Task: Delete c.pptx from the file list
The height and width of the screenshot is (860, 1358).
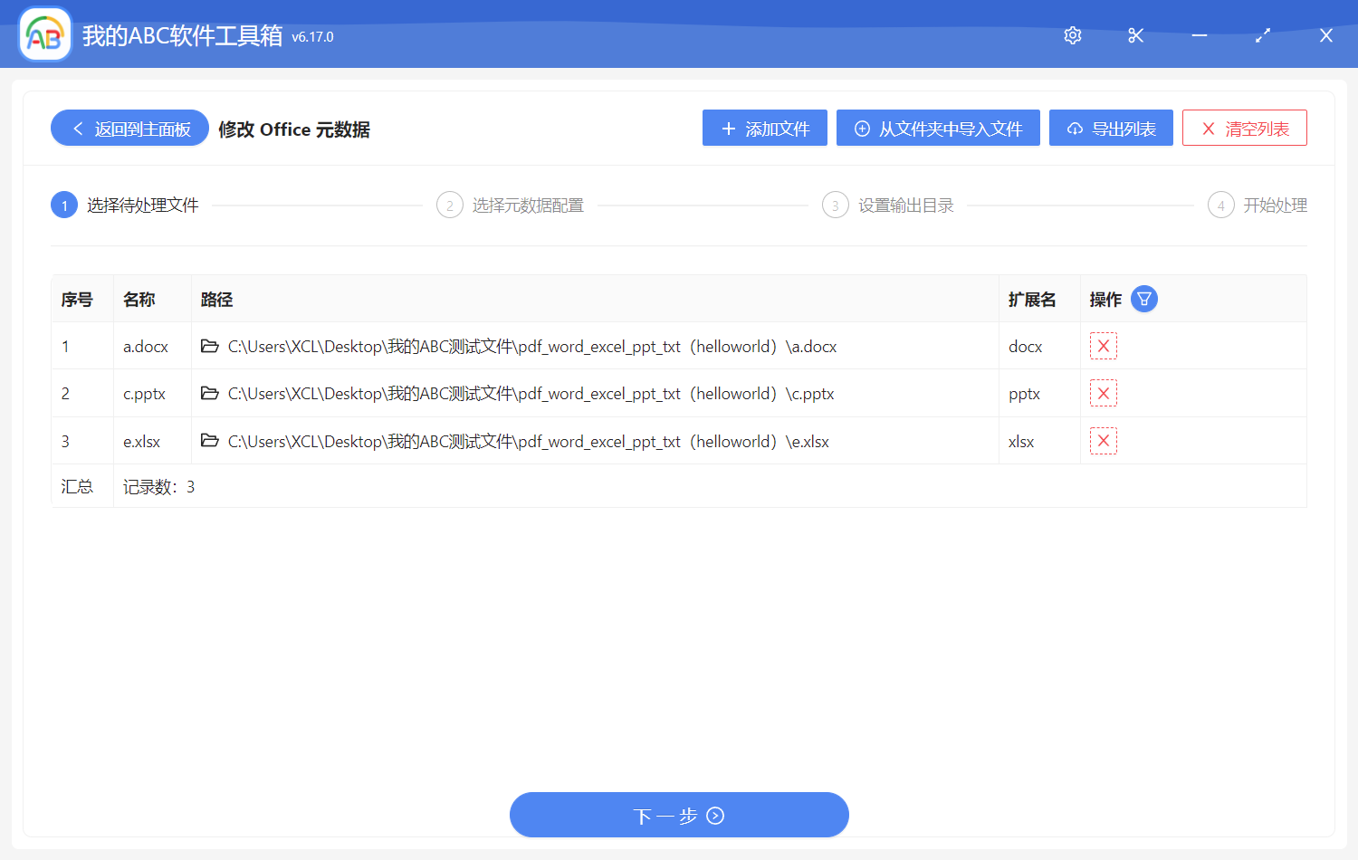Action: pyautogui.click(x=1104, y=393)
